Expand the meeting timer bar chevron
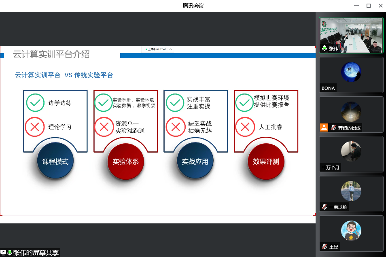The image size is (386, 257). [x=171, y=49]
